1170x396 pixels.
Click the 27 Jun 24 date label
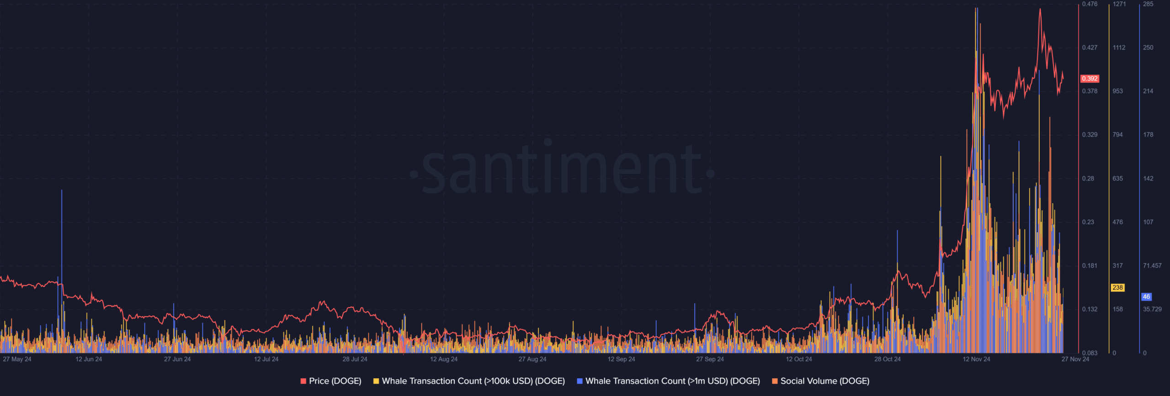coord(177,359)
